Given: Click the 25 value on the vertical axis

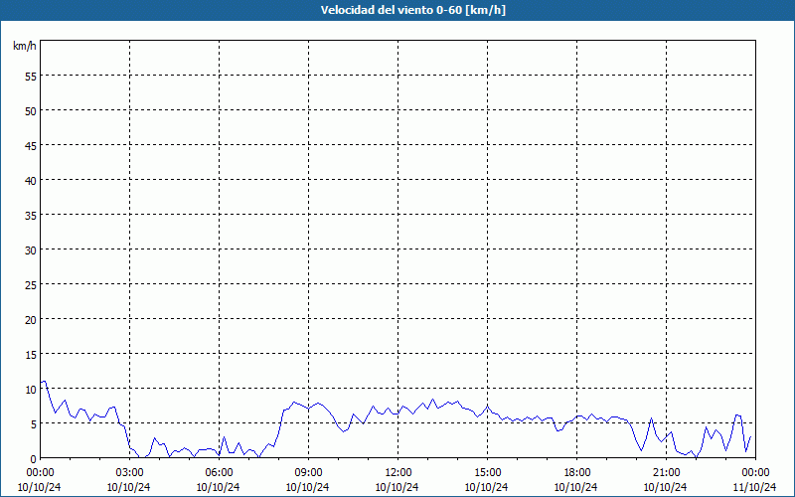Looking at the screenshot, I should [31, 284].
